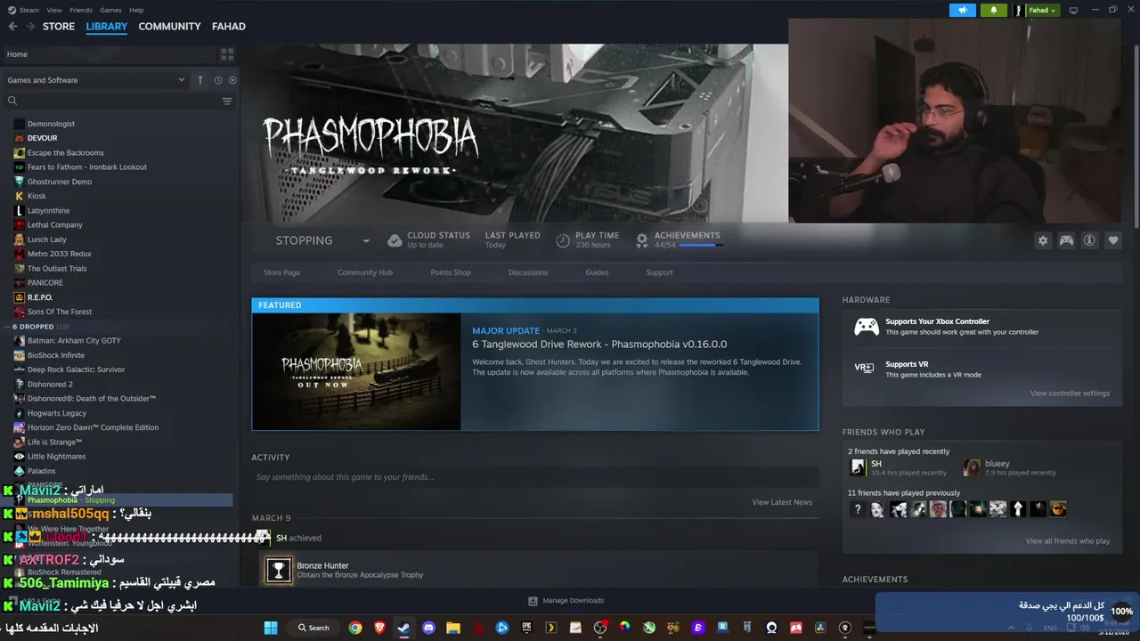Click the Cloud Status icon

coord(395,240)
